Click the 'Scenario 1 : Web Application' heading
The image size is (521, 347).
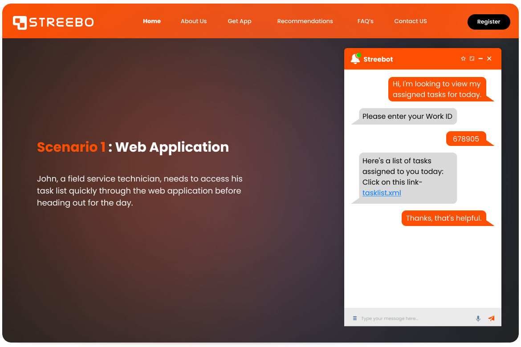click(133, 147)
